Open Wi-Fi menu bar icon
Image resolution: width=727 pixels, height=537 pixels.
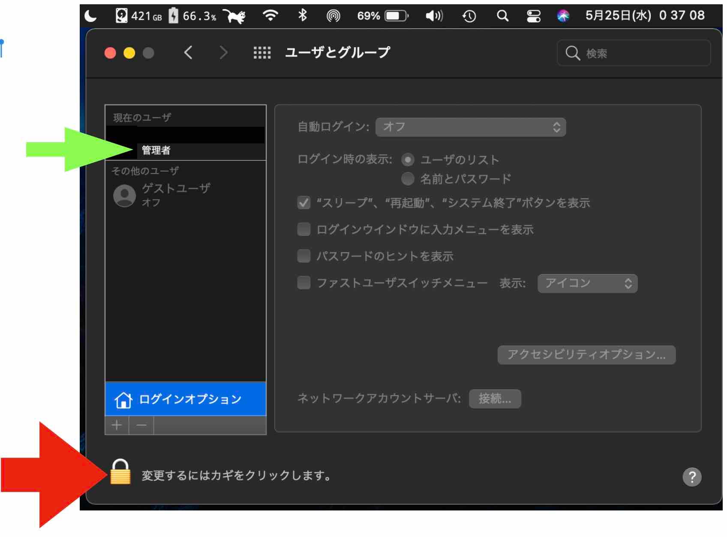270,16
